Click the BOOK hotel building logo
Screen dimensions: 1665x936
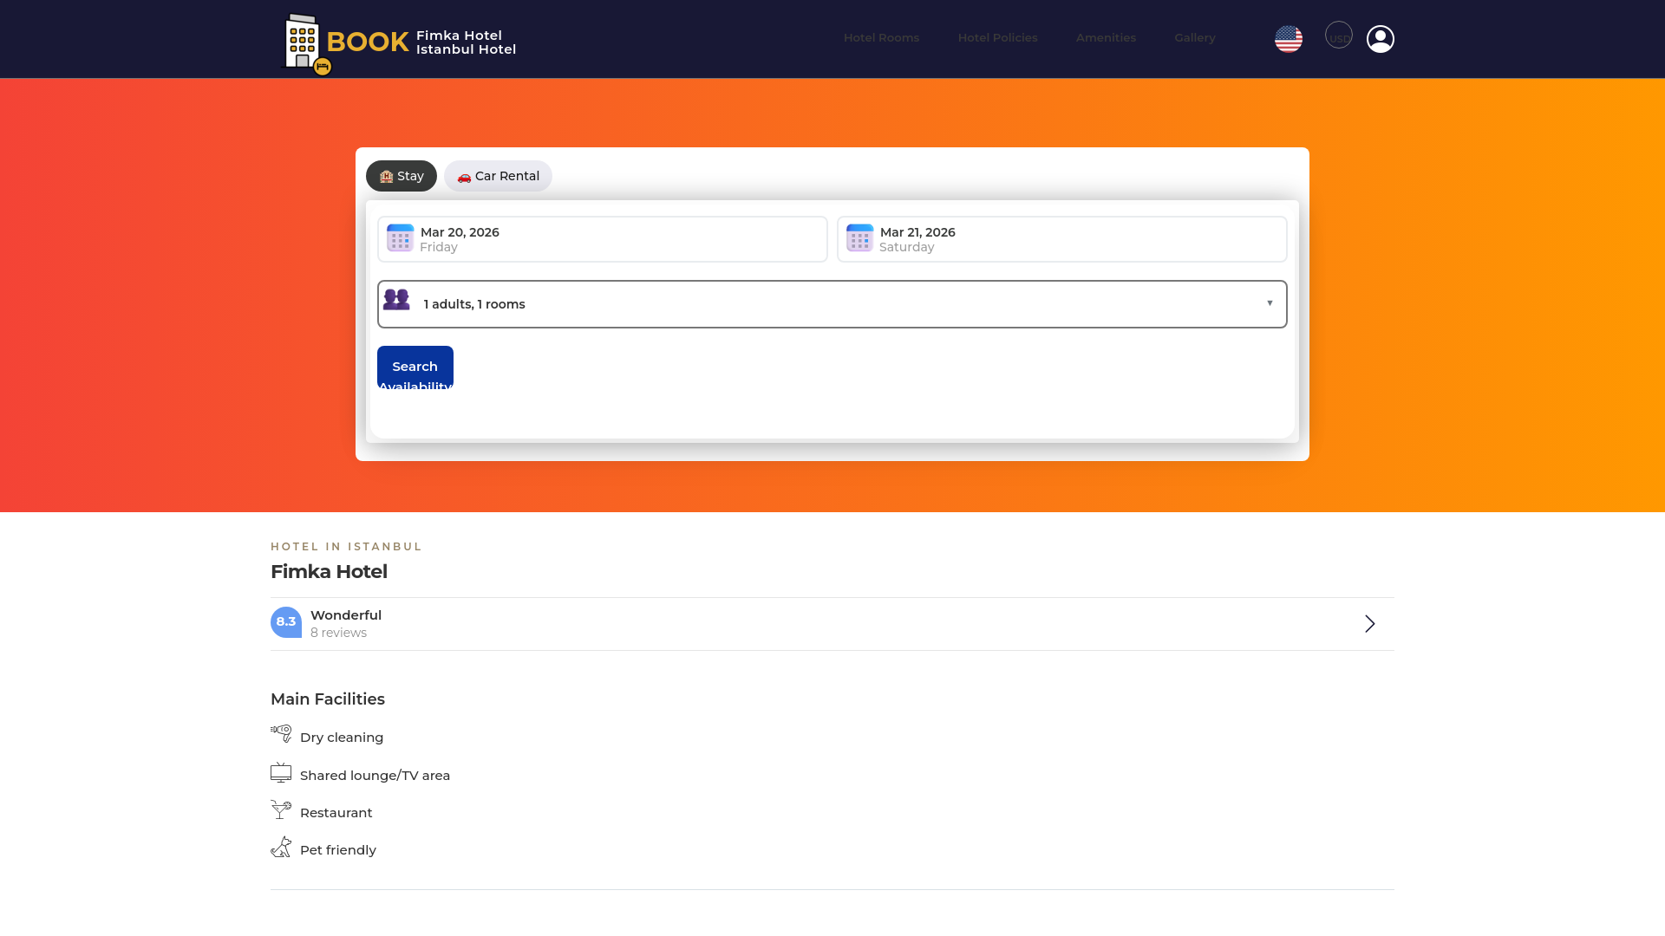point(347,42)
